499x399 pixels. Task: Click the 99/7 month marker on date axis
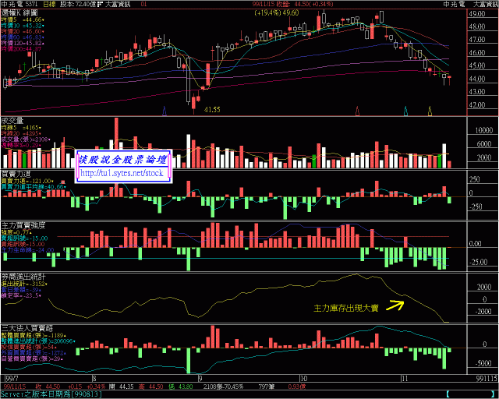pyautogui.click(x=12, y=379)
